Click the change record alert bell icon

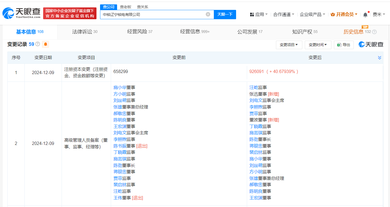point(46,44)
